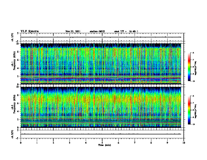Image resolution: width=207 pixels, height=160 pixels.
Task: Click ch.1 color bar log(PSD) unit label
Action: [x=196, y=68]
